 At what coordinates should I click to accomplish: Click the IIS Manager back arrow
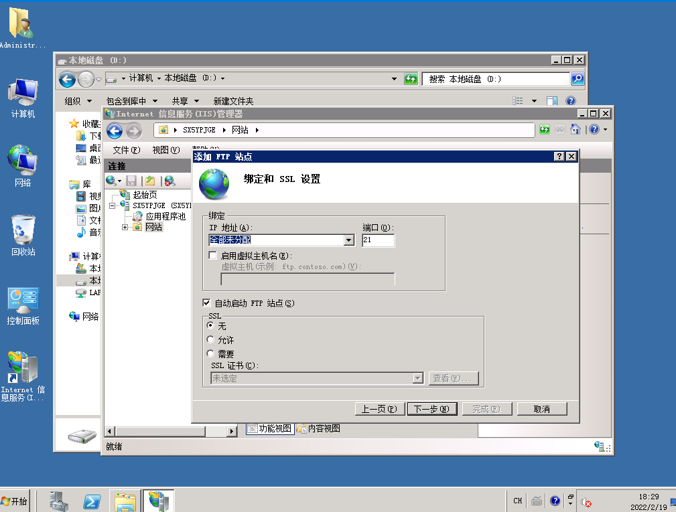click(x=115, y=131)
